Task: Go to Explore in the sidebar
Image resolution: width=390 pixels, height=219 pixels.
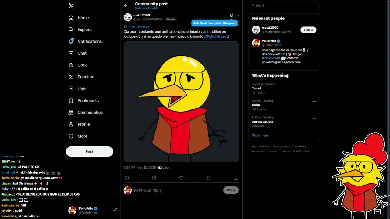Action: [x=84, y=30]
